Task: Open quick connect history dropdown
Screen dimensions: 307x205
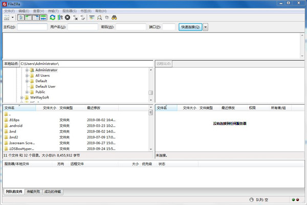Action: click(x=205, y=27)
